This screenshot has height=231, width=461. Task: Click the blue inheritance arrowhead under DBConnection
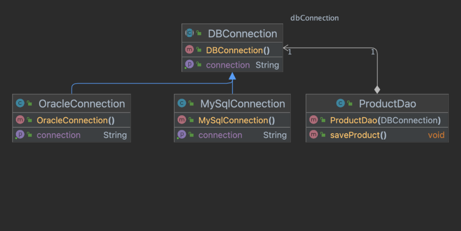click(232, 76)
